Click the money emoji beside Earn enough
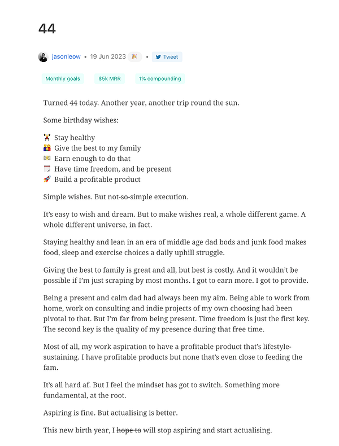 pyautogui.click(x=47, y=158)
